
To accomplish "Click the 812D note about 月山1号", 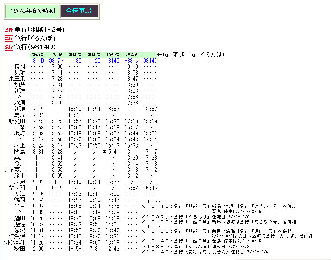I will (217, 231).
